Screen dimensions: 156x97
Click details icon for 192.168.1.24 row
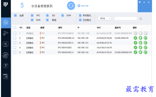pyautogui.click(x=140, y=52)
